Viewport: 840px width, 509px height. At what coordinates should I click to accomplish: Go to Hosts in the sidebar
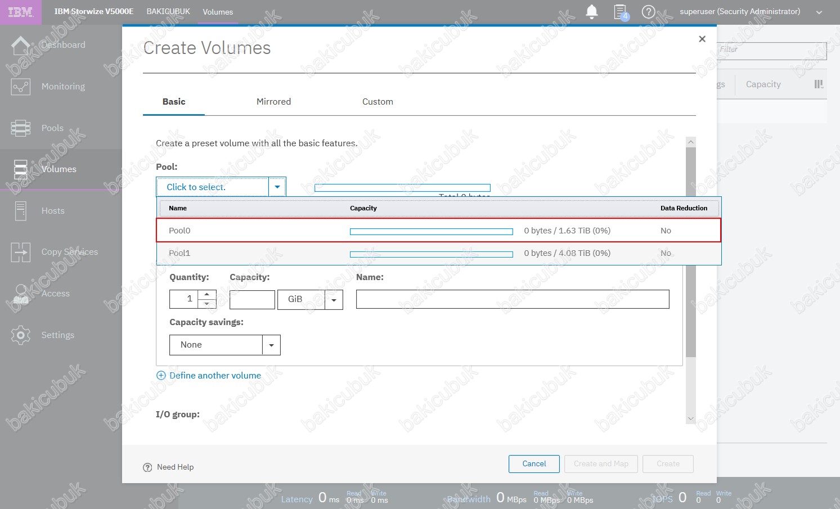53,211
